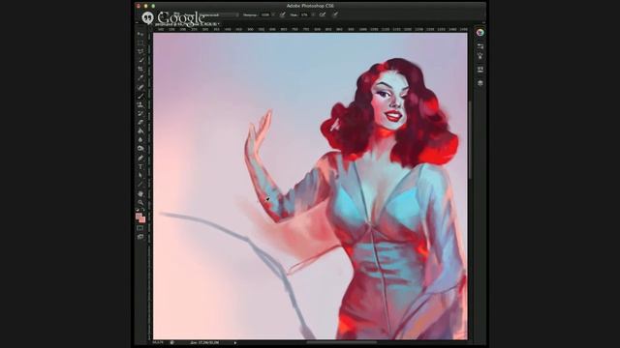
Task: Select the Eyedropper tool
Action: point(140,78)
